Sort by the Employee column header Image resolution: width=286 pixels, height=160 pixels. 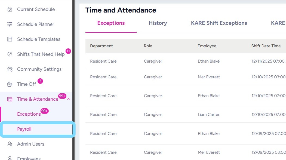pos(207,46)
